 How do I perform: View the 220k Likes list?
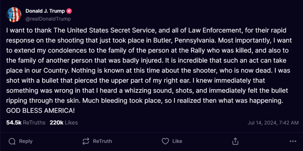pos(64,123)
